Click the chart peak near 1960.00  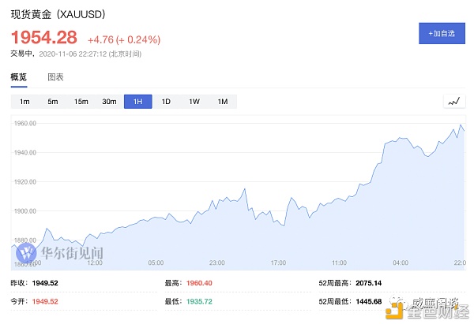click(x=461, y=125)
